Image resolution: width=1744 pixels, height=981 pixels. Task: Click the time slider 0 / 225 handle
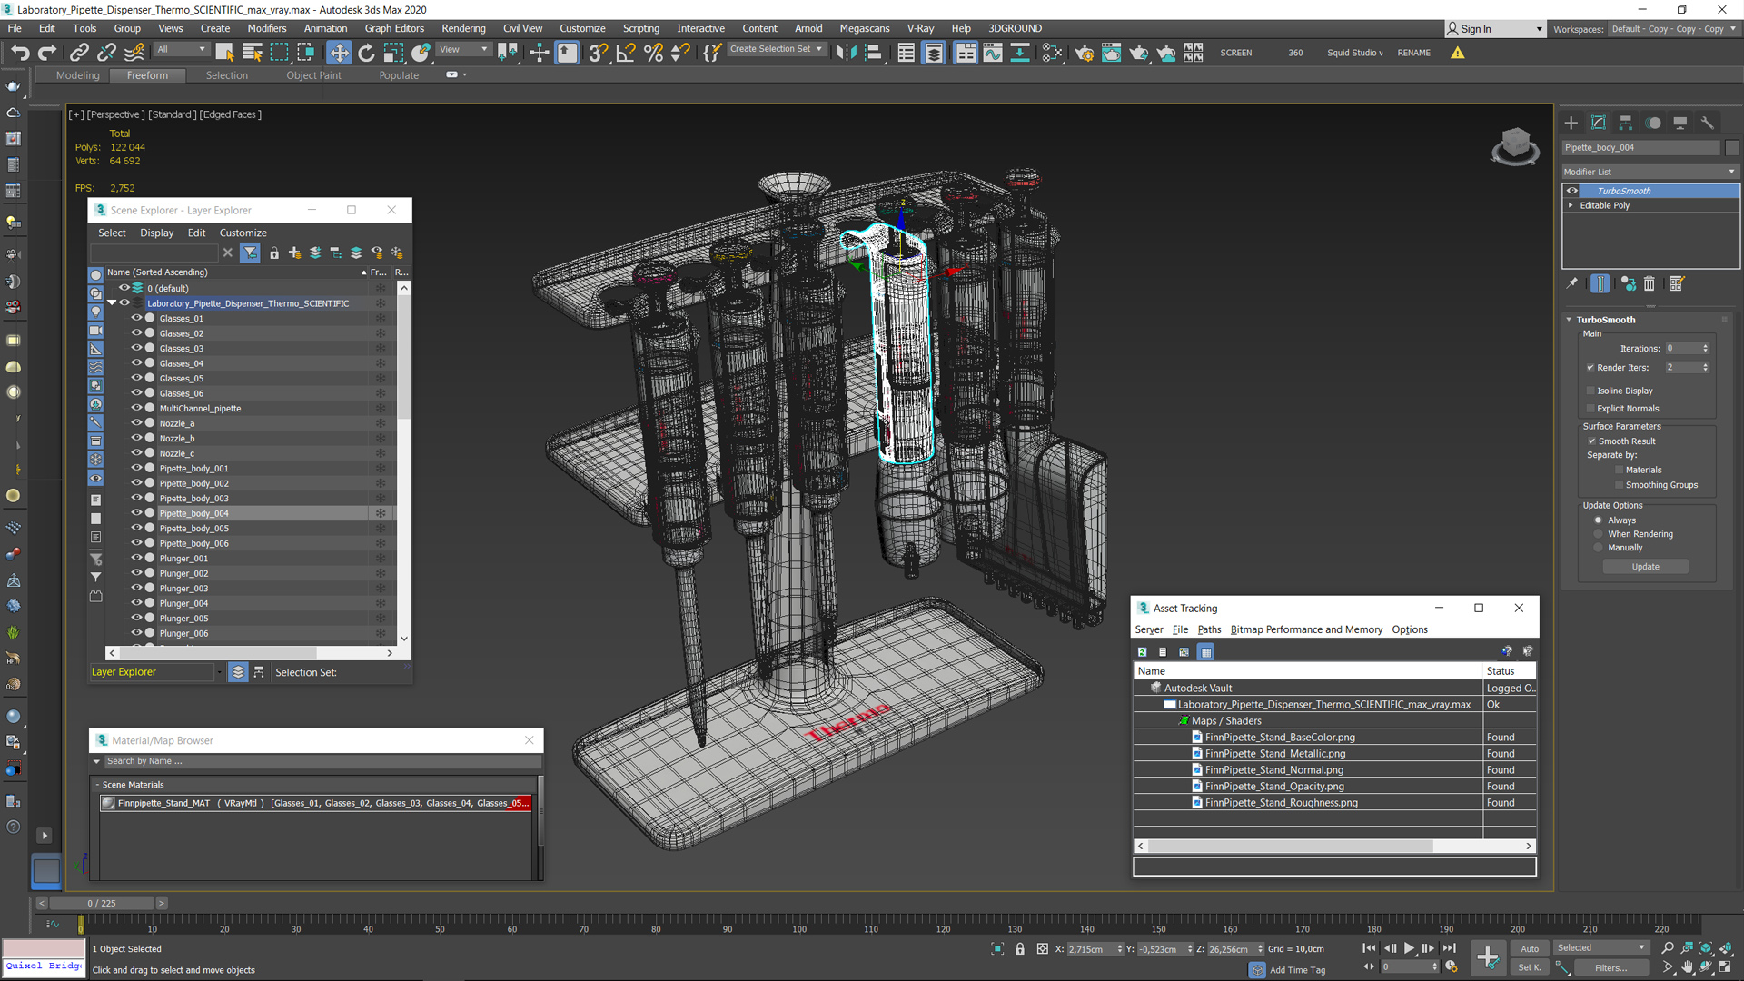point(102,903)
